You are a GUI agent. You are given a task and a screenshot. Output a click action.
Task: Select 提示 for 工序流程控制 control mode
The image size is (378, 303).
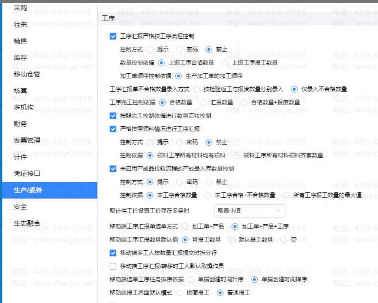pos(150,50)
